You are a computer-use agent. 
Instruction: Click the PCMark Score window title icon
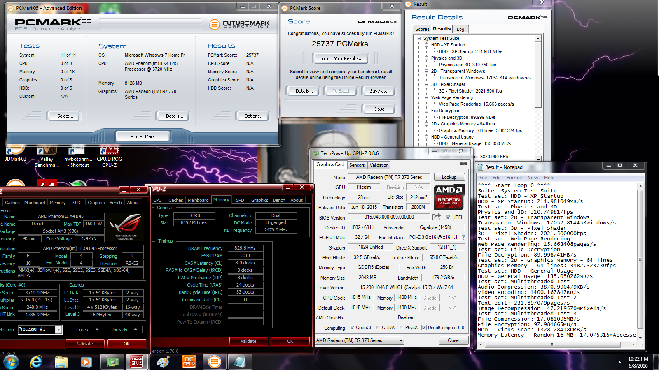click(284, 8)
